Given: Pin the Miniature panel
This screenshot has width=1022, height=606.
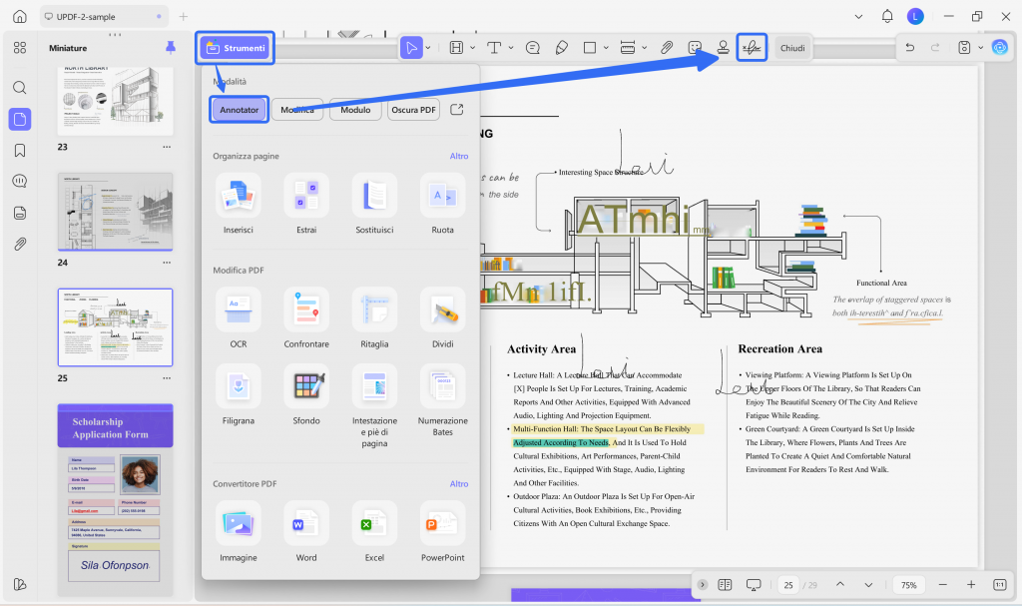Looking at the screenshot, I should coord(171,48).
